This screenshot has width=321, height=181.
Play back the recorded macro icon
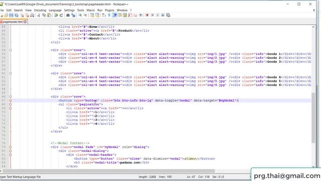tap(157, 15)
